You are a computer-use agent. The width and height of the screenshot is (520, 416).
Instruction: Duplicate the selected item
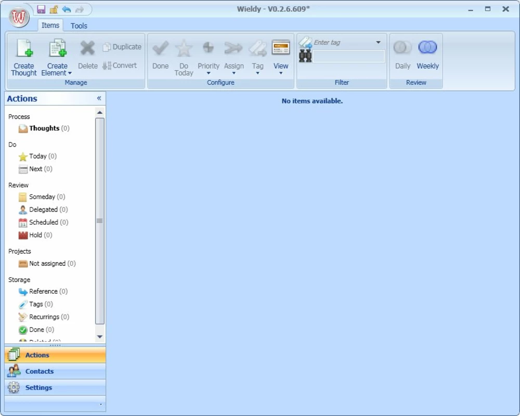122,47
